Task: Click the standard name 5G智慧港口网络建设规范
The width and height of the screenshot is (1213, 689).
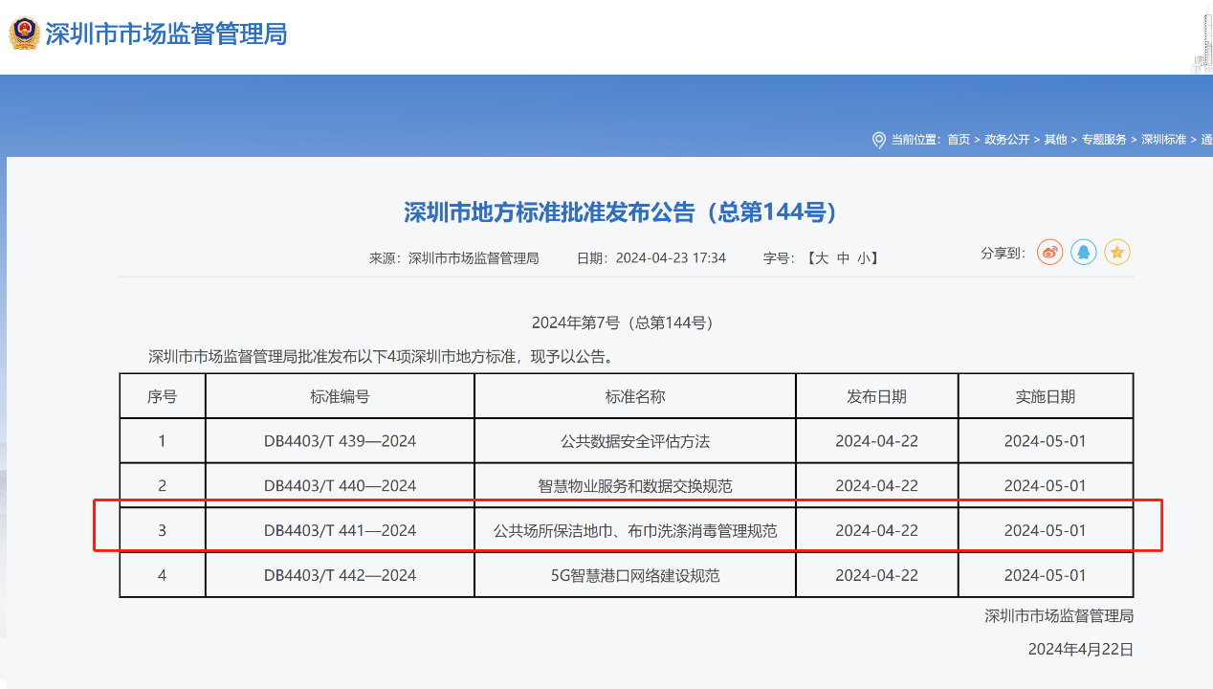Action: click(x=635, y=575)
